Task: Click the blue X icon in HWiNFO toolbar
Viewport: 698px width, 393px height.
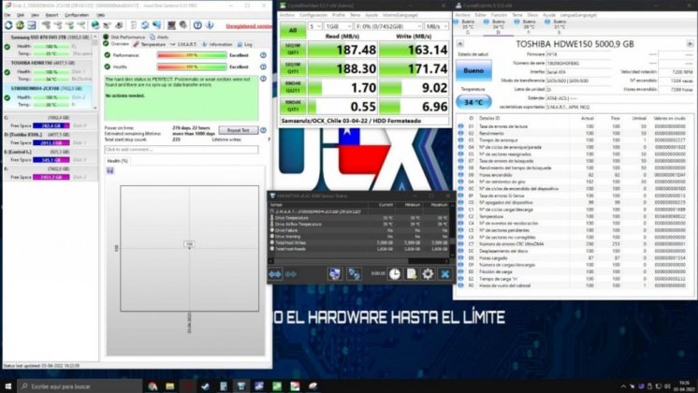Action: (x=444, y=274)
